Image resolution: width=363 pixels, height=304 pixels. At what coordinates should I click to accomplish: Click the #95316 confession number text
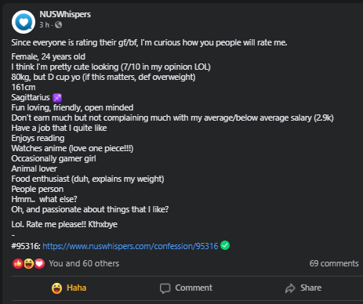(x=26, y=246)
